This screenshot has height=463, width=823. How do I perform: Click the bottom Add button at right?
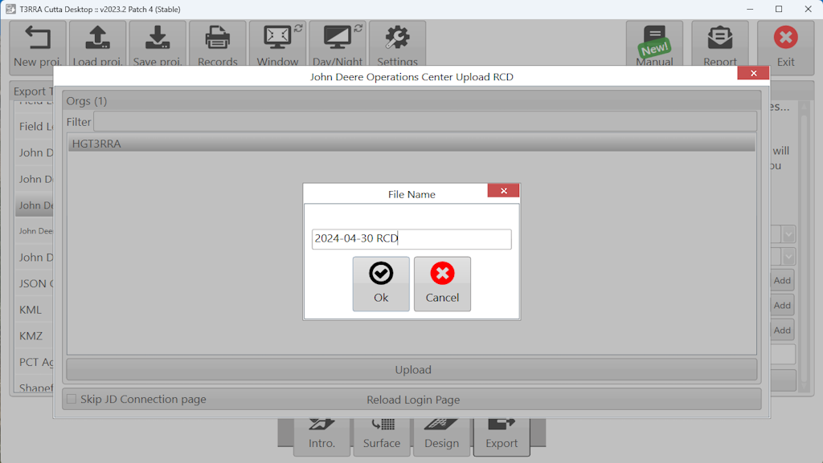tap(781, 330)
